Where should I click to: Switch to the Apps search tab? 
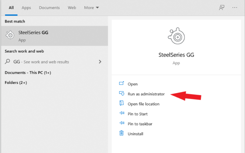pos(26,8)
